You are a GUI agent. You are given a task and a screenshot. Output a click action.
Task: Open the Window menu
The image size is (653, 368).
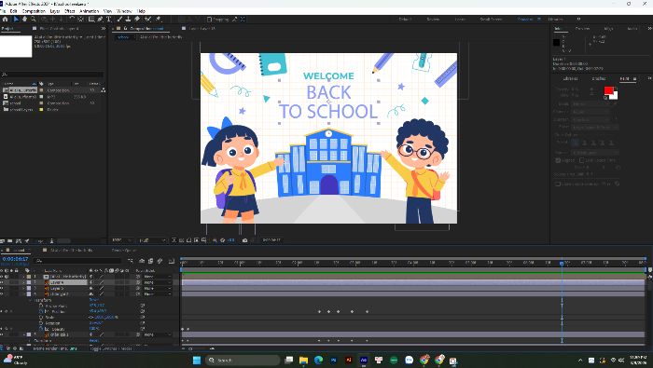[x=124, y=11]
